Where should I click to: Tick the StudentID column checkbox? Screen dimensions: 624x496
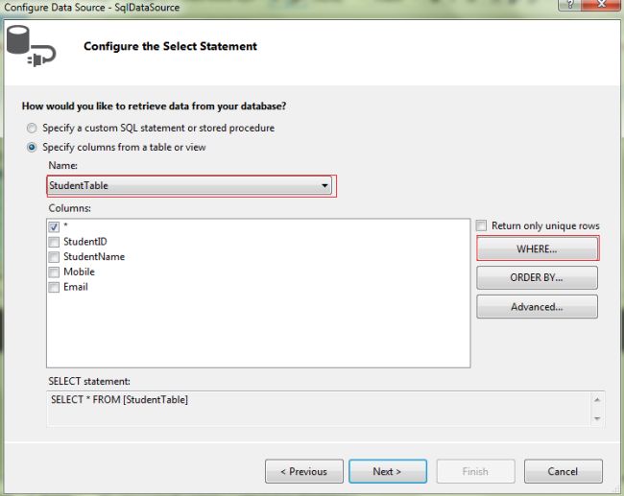(55, 242)
